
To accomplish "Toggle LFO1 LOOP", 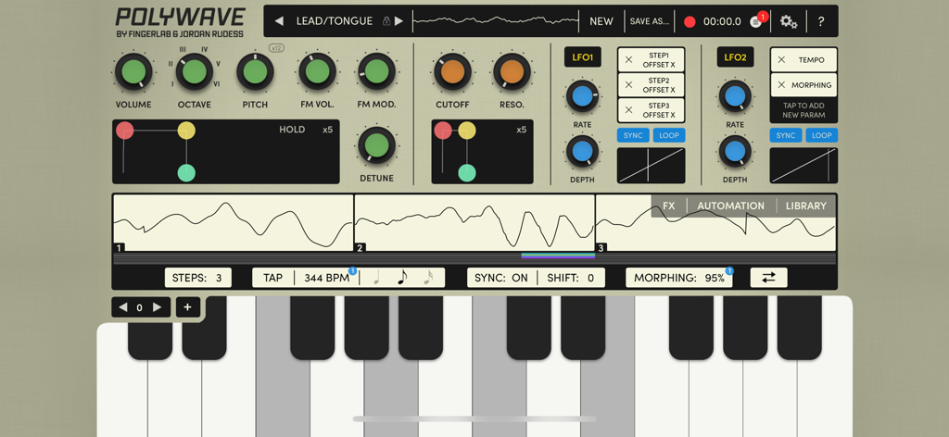I will (x=669, y=135).
